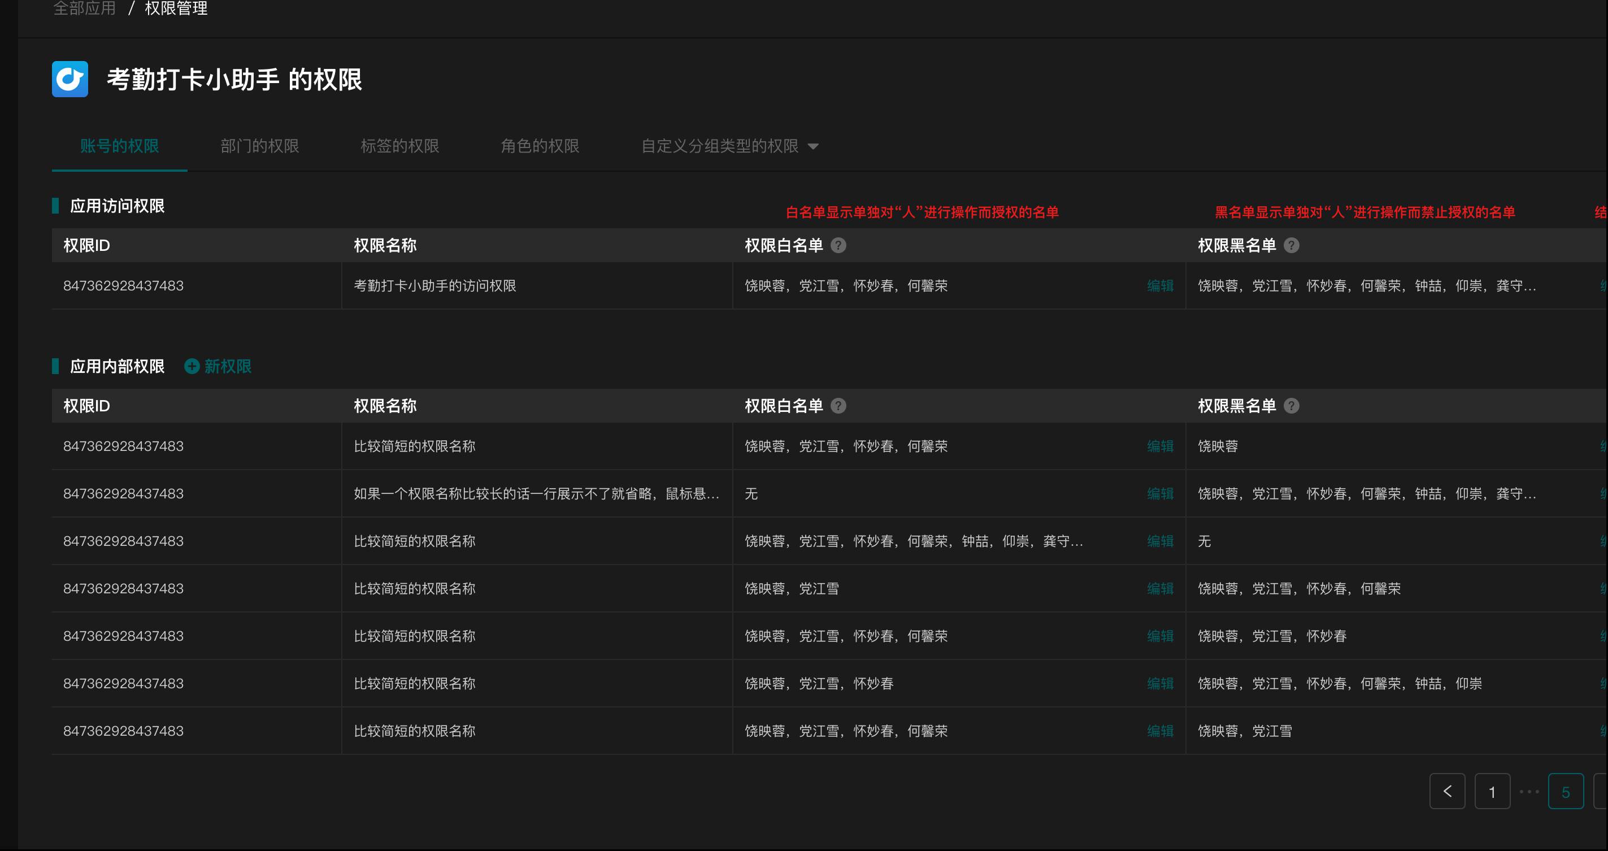1608x851 pixels.
Task: Switch to the 部门的权限 tab
Action: [x=260, y=146]
